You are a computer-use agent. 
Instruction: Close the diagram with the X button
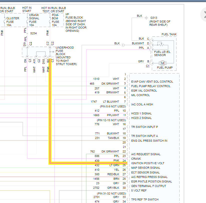coord(204,15)
